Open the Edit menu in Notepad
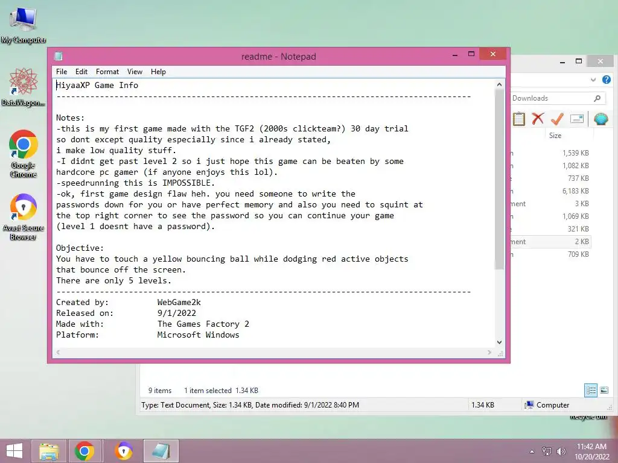Image resolution: width=618 pixels, height=463 pixels. [x=81, y=72]
